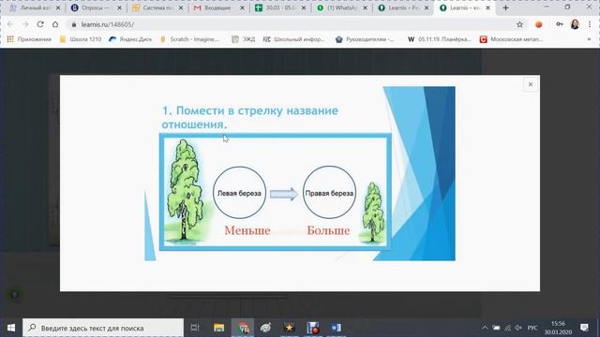Click the arrow between the two circles
600x337 pixels.
pyautogui.click(x=284, y=194)
